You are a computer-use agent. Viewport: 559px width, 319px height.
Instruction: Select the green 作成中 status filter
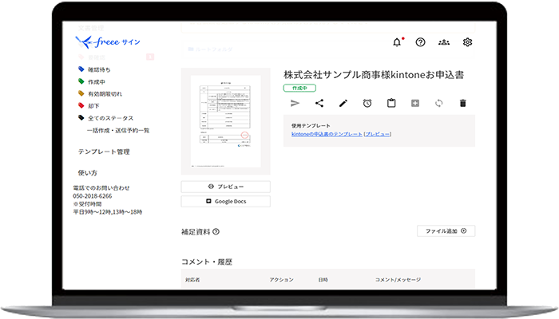click(92, 81)
